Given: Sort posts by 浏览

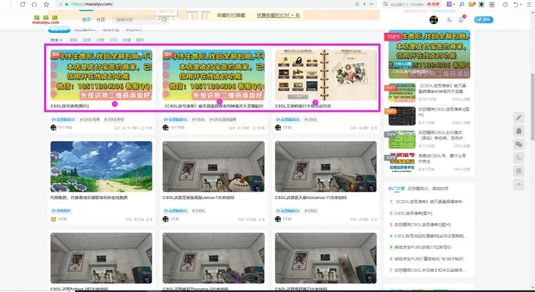Looking at the screenshot, I should pos(87,40).
